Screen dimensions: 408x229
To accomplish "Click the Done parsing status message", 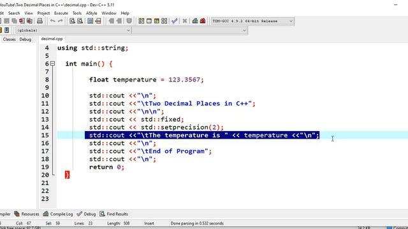I will [x=197, y=223].
